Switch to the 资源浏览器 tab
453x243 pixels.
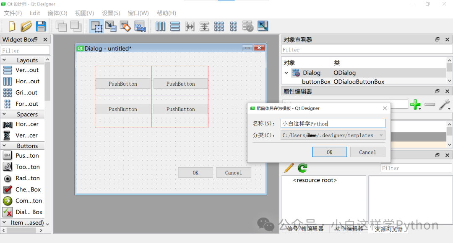pos(388,229)
